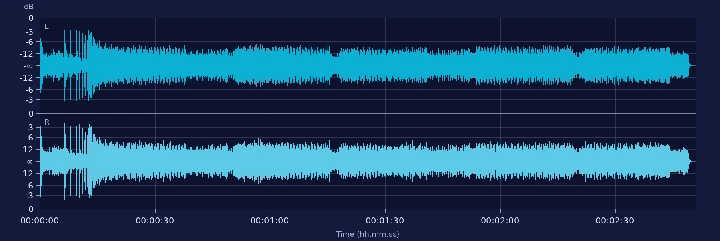
Task: Click the bottom 0 dB label of right channel
Action: click(x=31, y=209)
